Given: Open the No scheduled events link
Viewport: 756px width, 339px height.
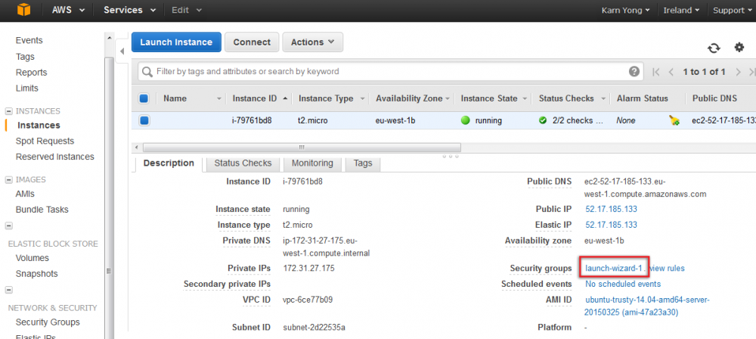Looking at the screenshot, I should [623, 284].
